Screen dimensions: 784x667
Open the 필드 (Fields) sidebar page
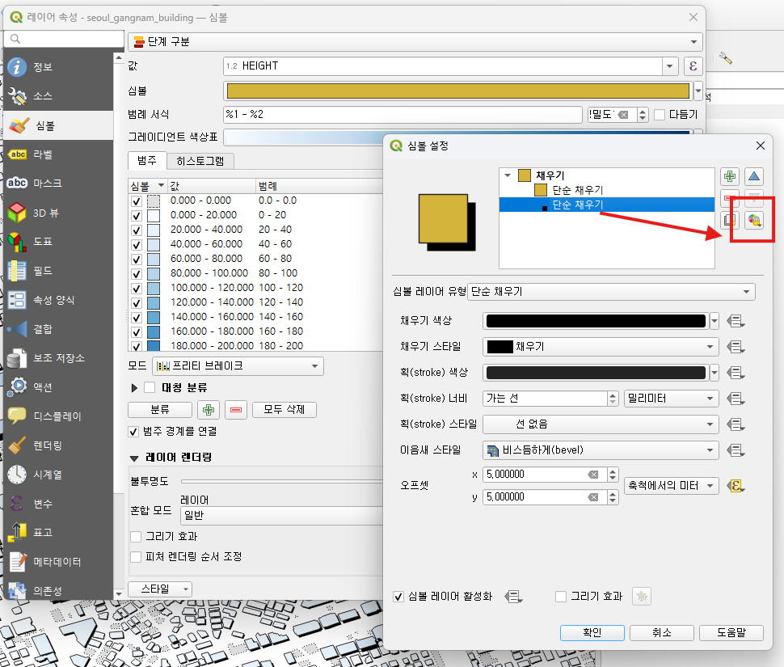click(x=58, y=271)
